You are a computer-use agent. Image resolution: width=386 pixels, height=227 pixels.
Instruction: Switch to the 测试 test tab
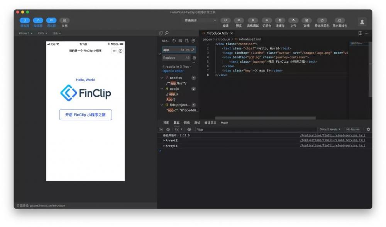point(197,123)
